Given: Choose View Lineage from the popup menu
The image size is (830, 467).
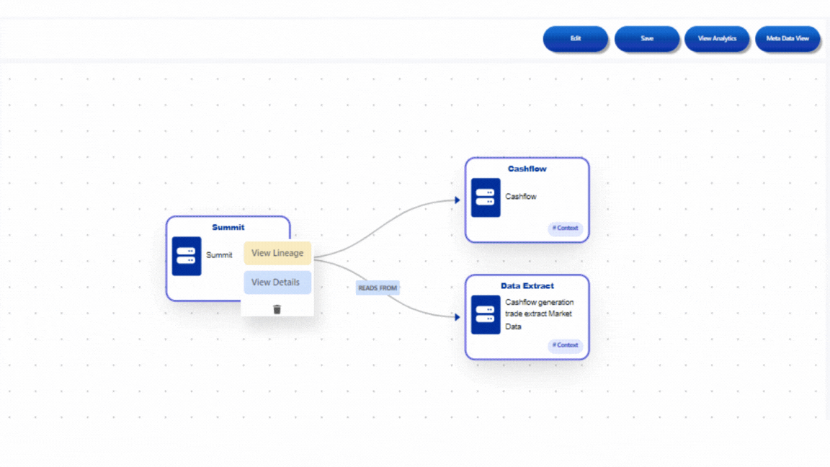Looking at the screenshot, I should pos(277,253).
